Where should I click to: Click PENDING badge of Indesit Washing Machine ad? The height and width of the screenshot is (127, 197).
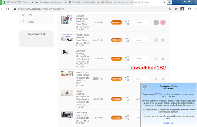pos(116,99)
